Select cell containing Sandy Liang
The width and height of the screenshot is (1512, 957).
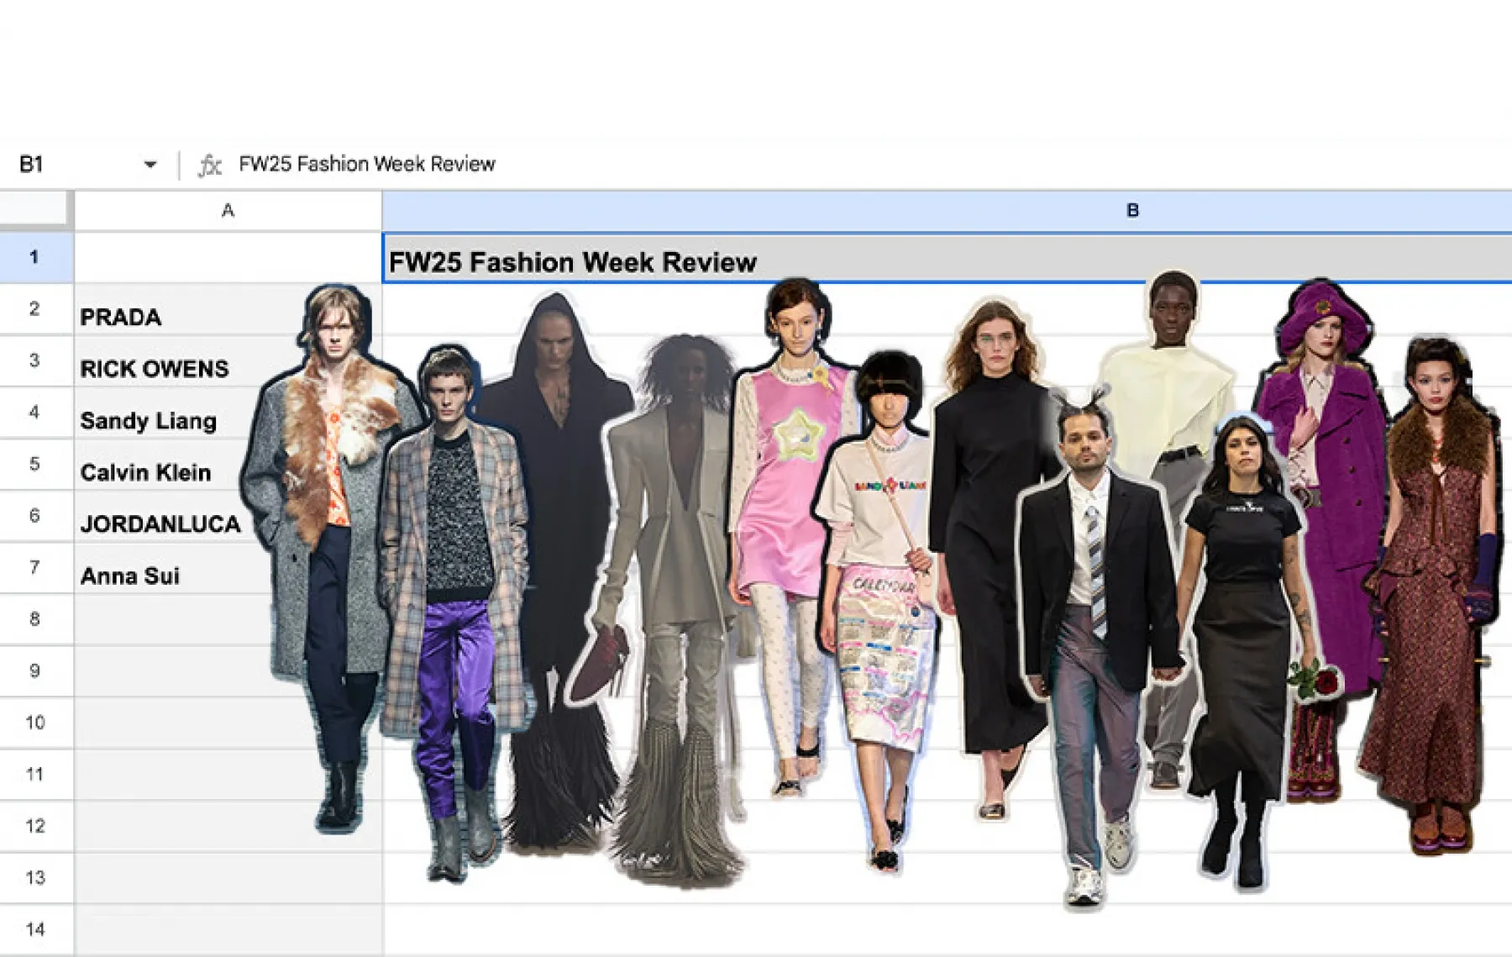pyautogui.click(x=228, y=413)
